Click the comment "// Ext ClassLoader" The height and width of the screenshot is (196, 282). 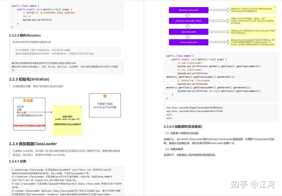click(x=190, y=70)
